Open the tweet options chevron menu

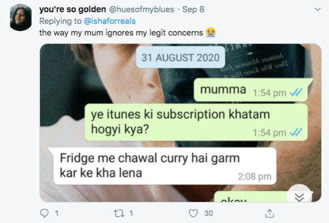click(317, 9)
